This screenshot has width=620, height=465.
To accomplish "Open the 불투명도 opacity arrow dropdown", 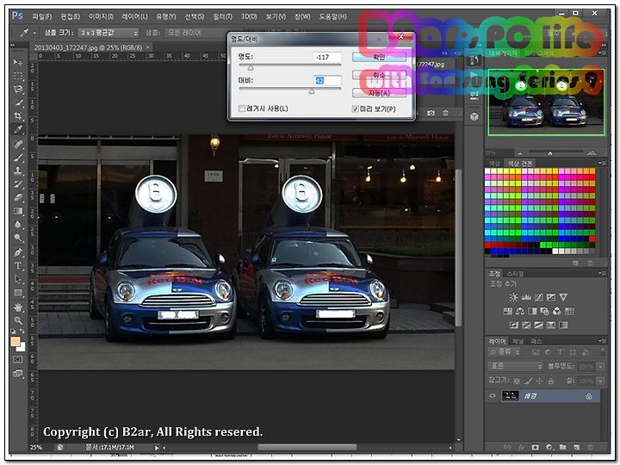I will (601, 367).
